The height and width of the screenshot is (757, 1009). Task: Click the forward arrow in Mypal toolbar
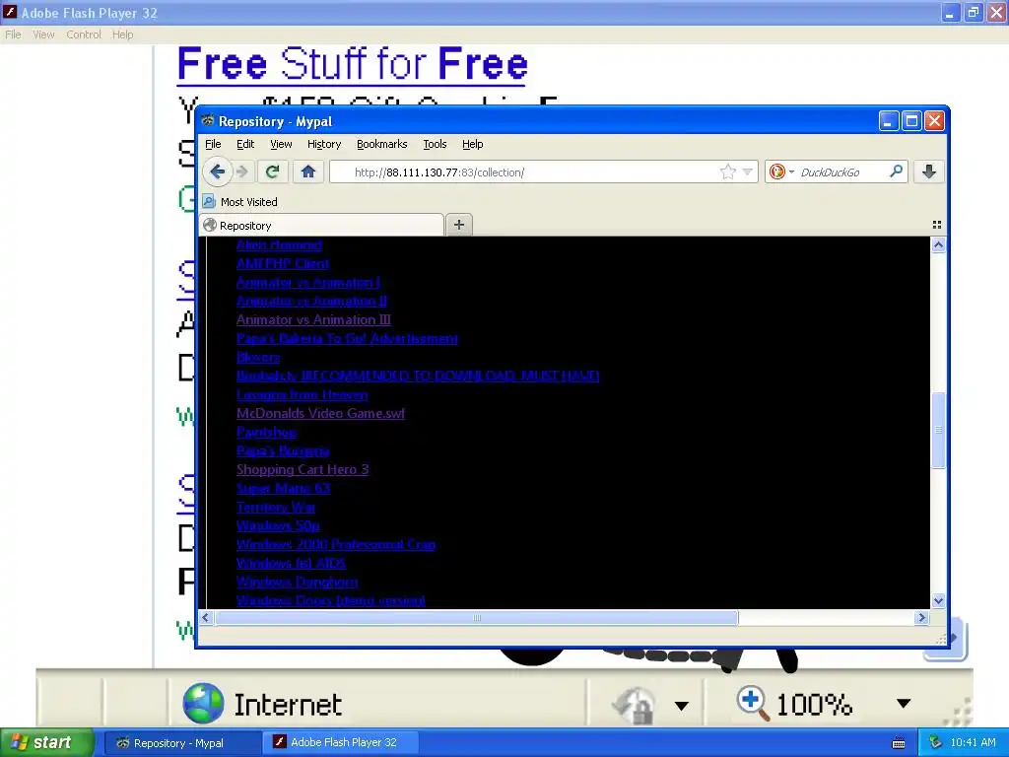point(242,172)
